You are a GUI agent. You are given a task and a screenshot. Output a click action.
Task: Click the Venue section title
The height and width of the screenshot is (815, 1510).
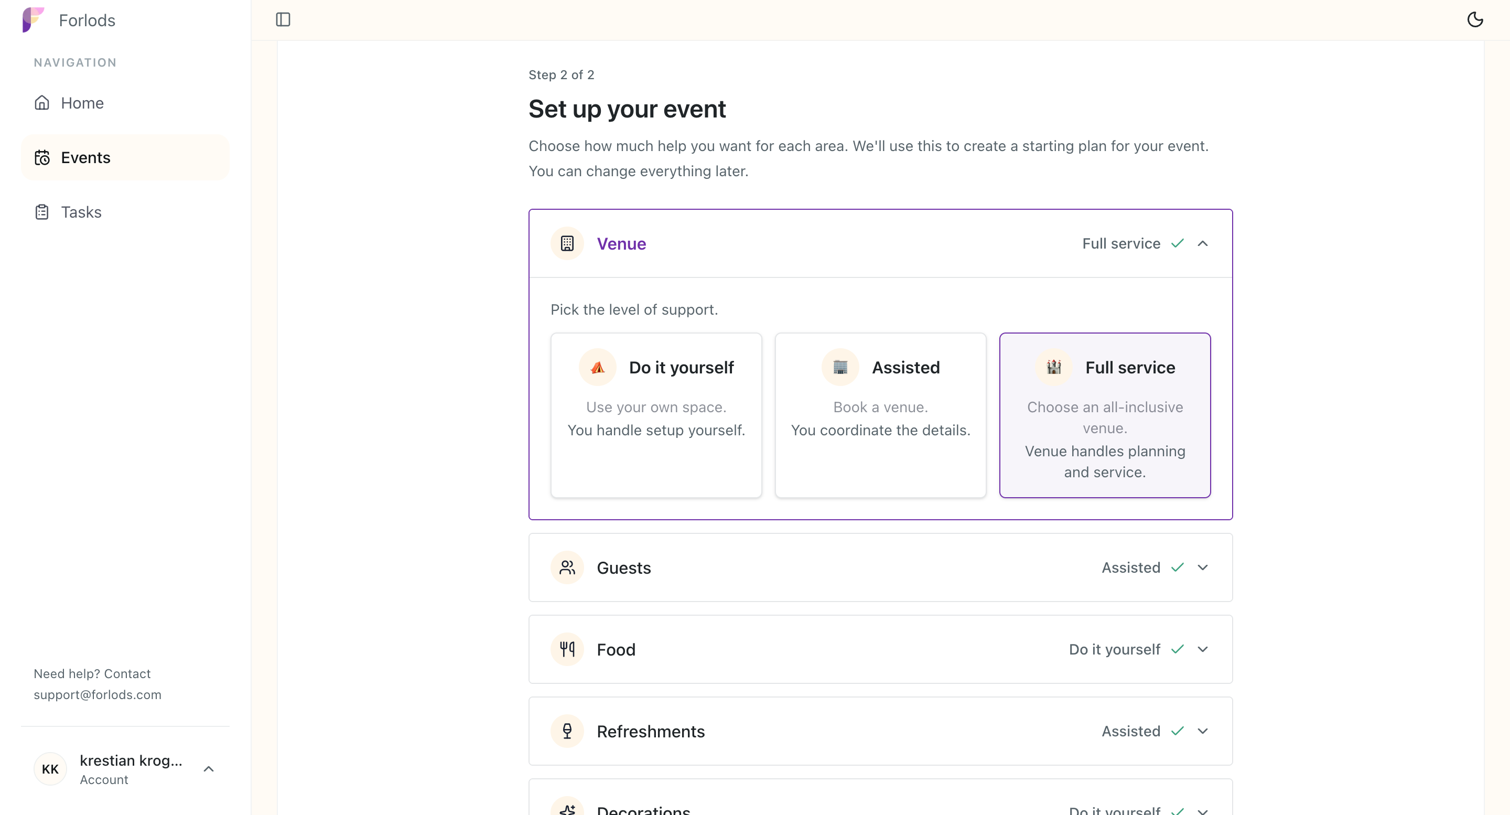point(621,243)
